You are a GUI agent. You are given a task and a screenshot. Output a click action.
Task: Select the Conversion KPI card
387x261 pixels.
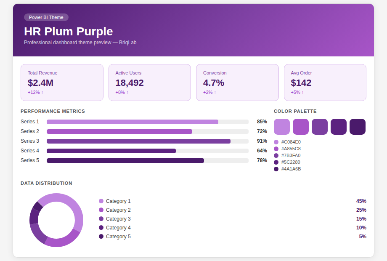point(237,83)
